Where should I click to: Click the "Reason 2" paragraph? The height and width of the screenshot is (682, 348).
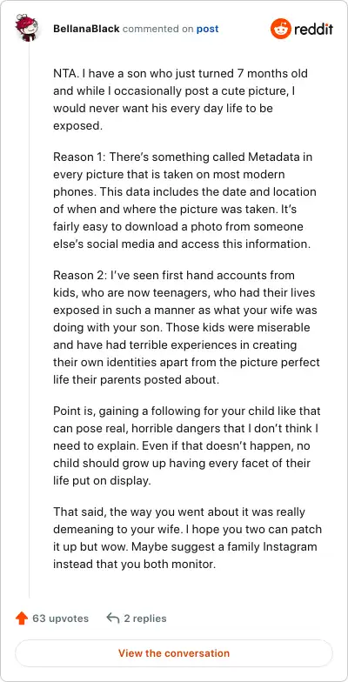186,327
